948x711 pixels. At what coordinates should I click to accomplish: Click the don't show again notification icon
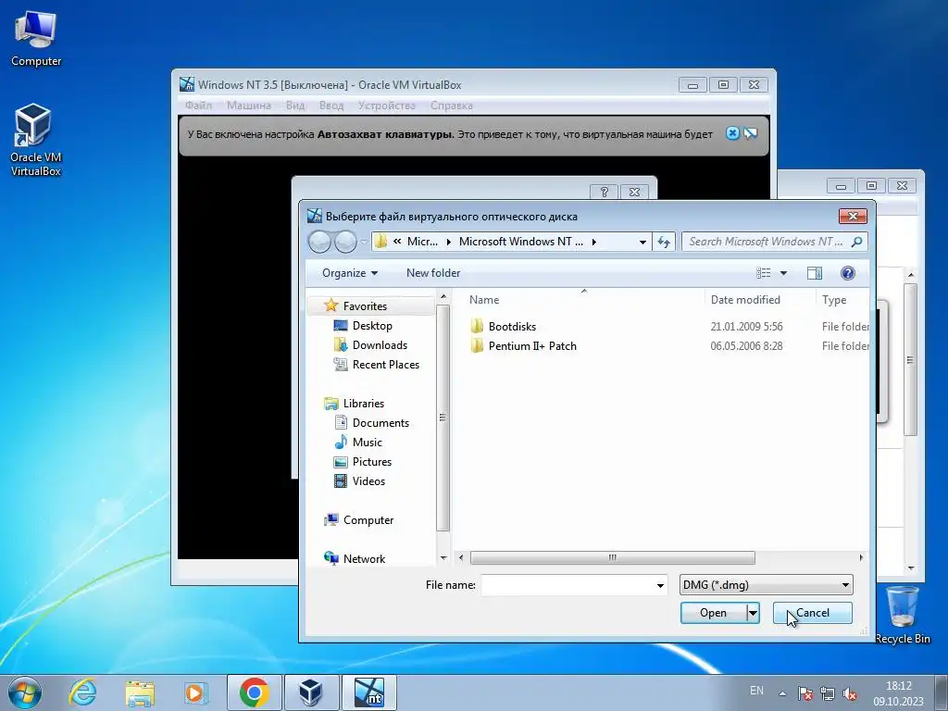(750, 133)
